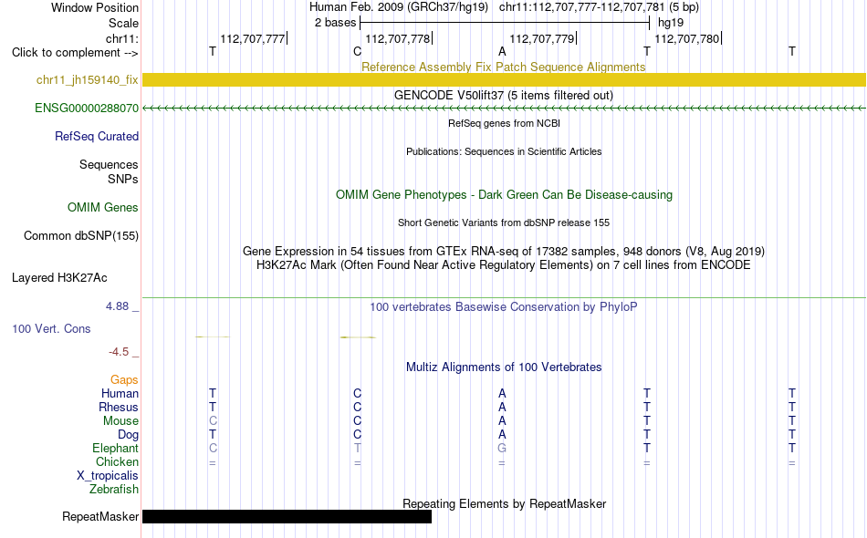Screen dimensions: 867x538
Task: Click position label 112,707,779
Action: coord(542,39)
